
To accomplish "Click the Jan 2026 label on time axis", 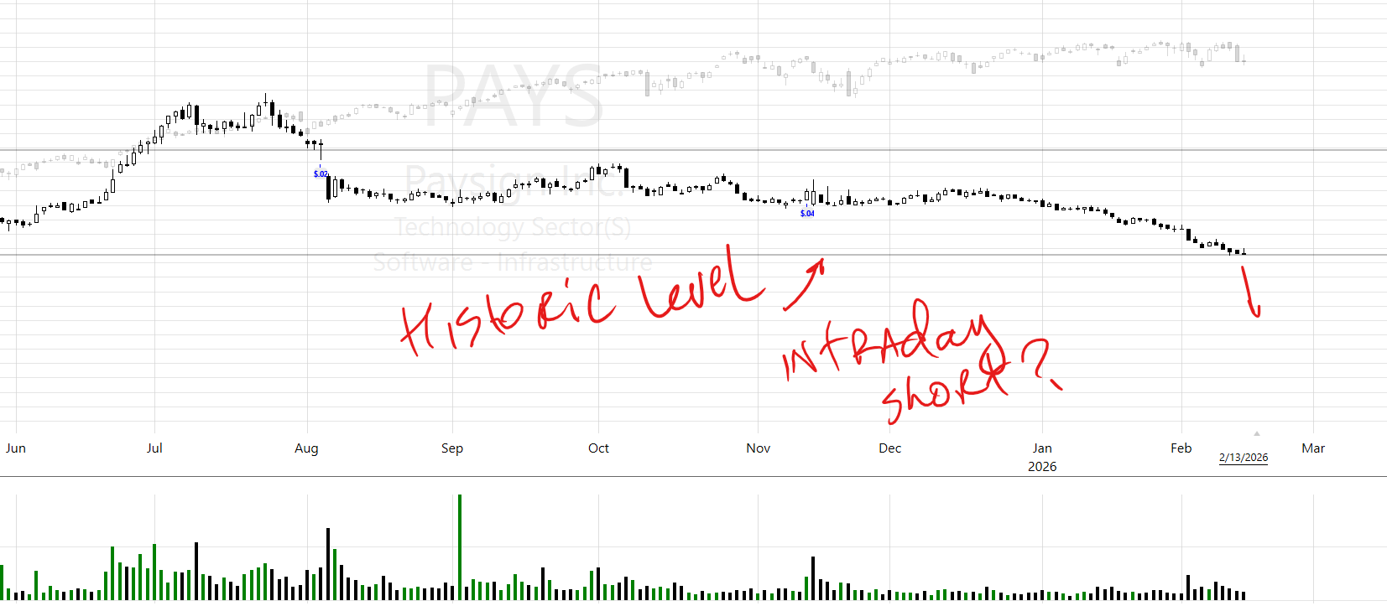I will click(x=1042, y=457).
